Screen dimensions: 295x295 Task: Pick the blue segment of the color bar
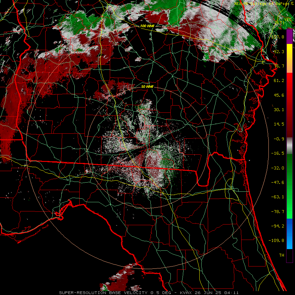coord(289,234)
